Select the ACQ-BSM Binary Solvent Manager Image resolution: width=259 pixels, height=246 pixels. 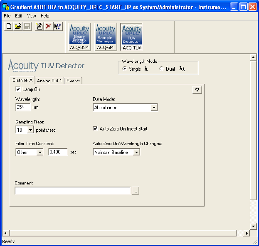(x=79, y=37)
